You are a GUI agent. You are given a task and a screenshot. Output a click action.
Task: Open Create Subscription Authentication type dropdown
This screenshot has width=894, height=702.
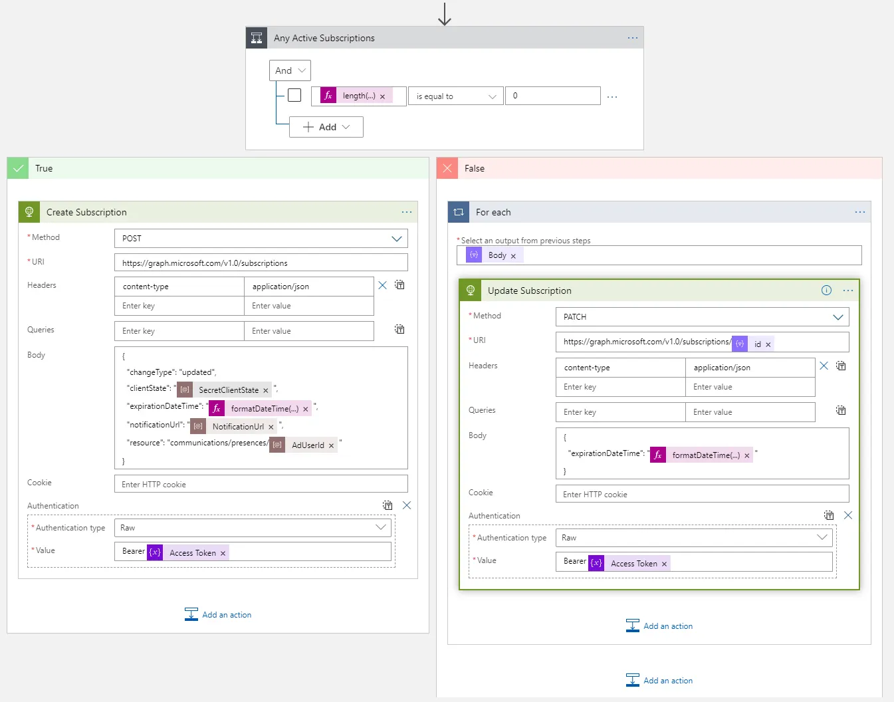pyautogui.click(x=253, y=528)
